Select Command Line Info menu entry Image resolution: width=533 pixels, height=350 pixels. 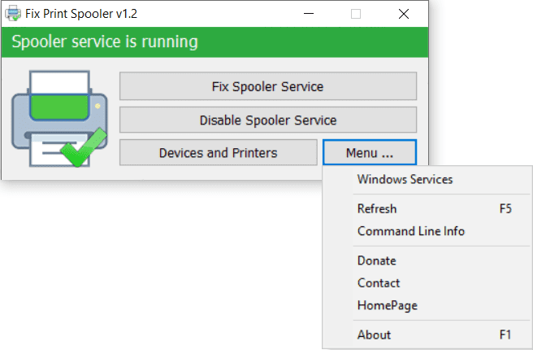pyautogui.click(x=410, y=231)
